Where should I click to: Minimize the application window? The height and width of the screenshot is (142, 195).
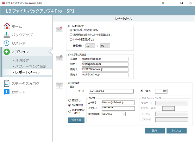tap(173, 3)
